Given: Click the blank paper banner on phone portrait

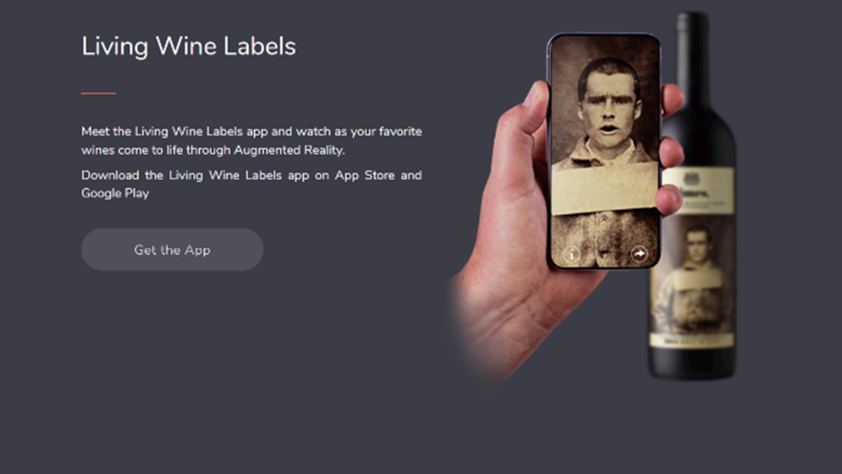Looking at the screenshot, I should point(605,187).
